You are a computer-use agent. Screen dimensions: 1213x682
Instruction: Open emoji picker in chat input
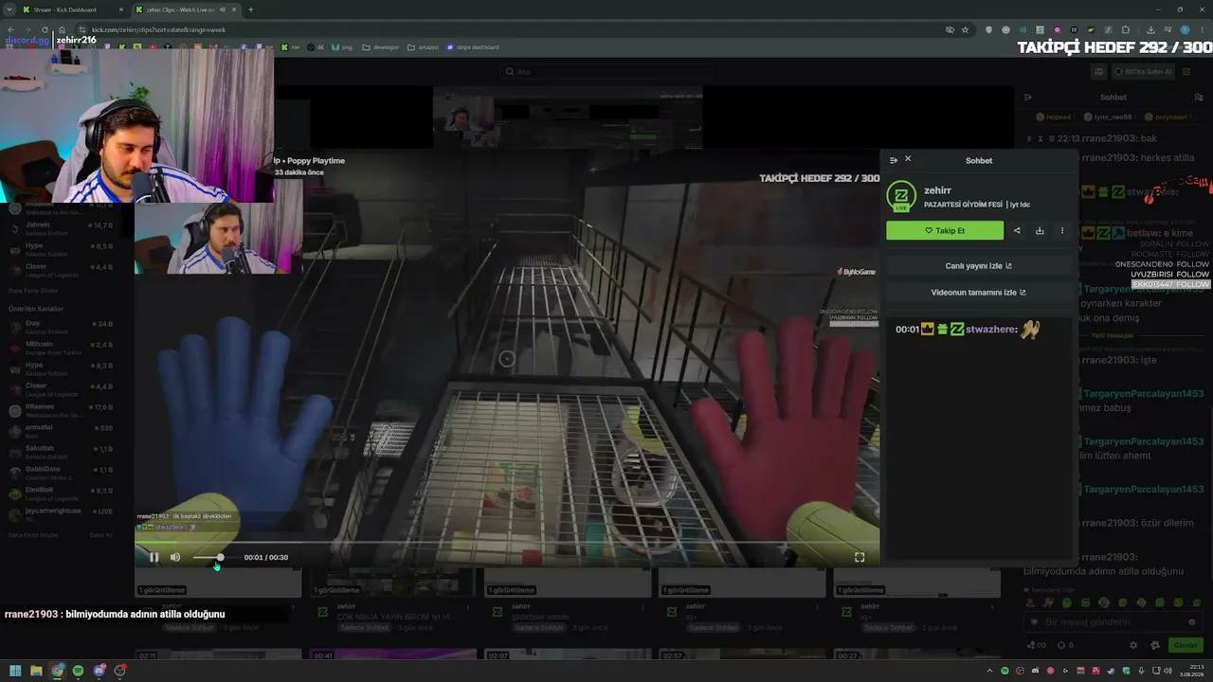coord(1192,621)
